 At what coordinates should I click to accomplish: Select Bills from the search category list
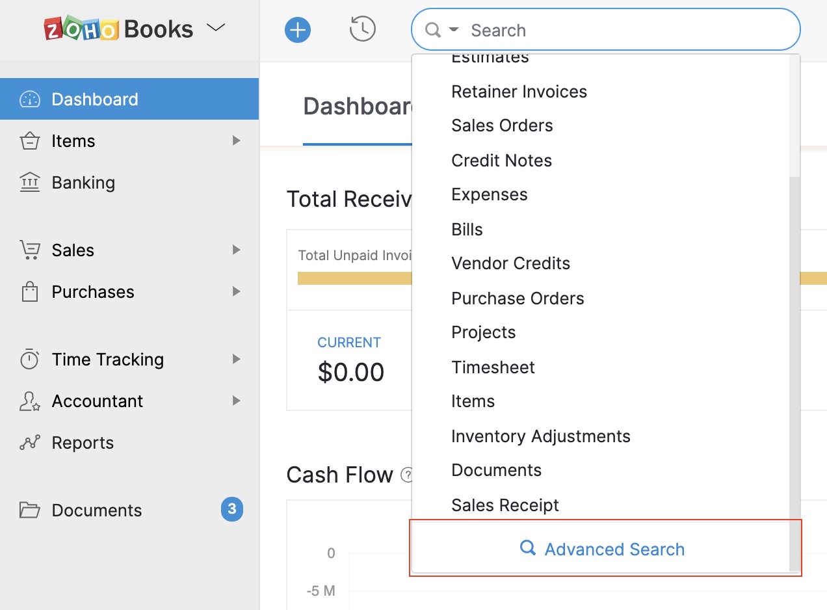[x=466, y=229]
